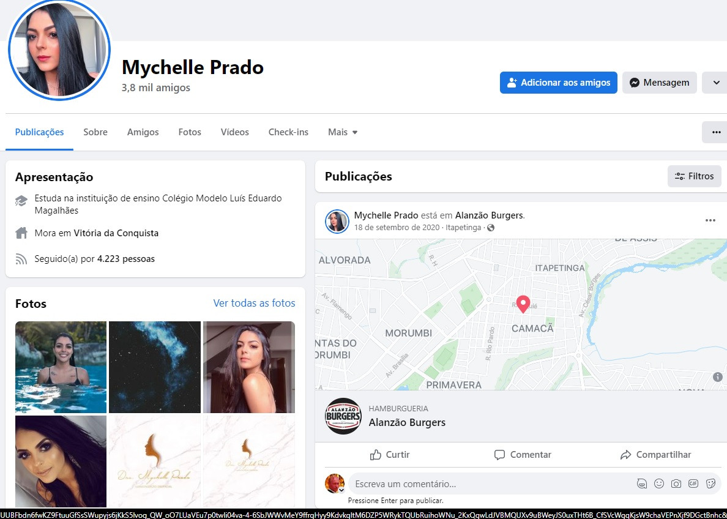727x519 pixels.
Task: Click Adicionar aos amigos button
Action: 558,83
